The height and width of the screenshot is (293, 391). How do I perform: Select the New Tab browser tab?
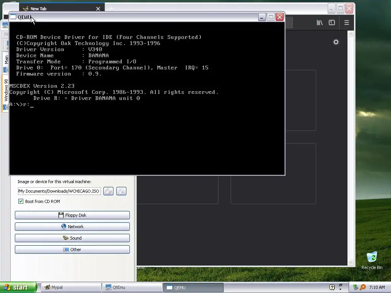(62, 8)
